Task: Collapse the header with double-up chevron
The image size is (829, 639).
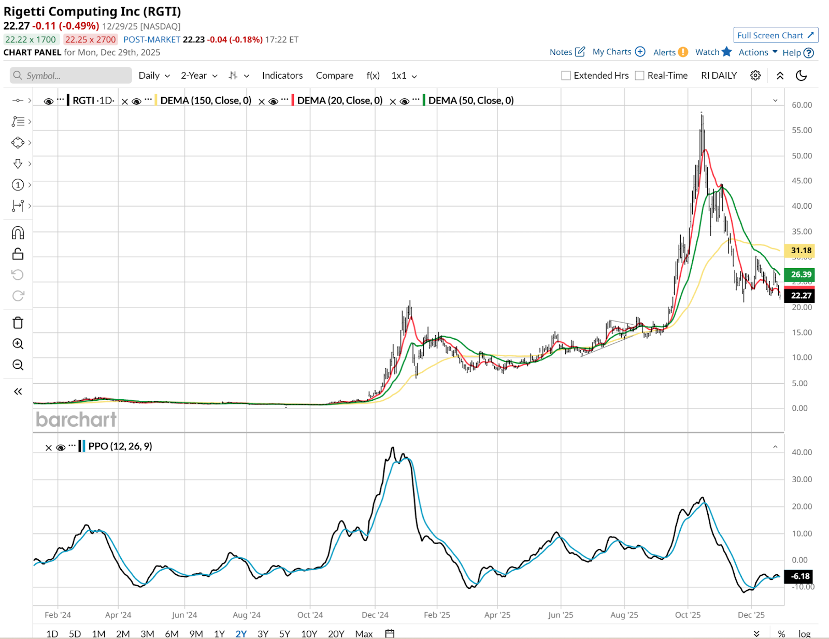Action: (x=780, y=76)
